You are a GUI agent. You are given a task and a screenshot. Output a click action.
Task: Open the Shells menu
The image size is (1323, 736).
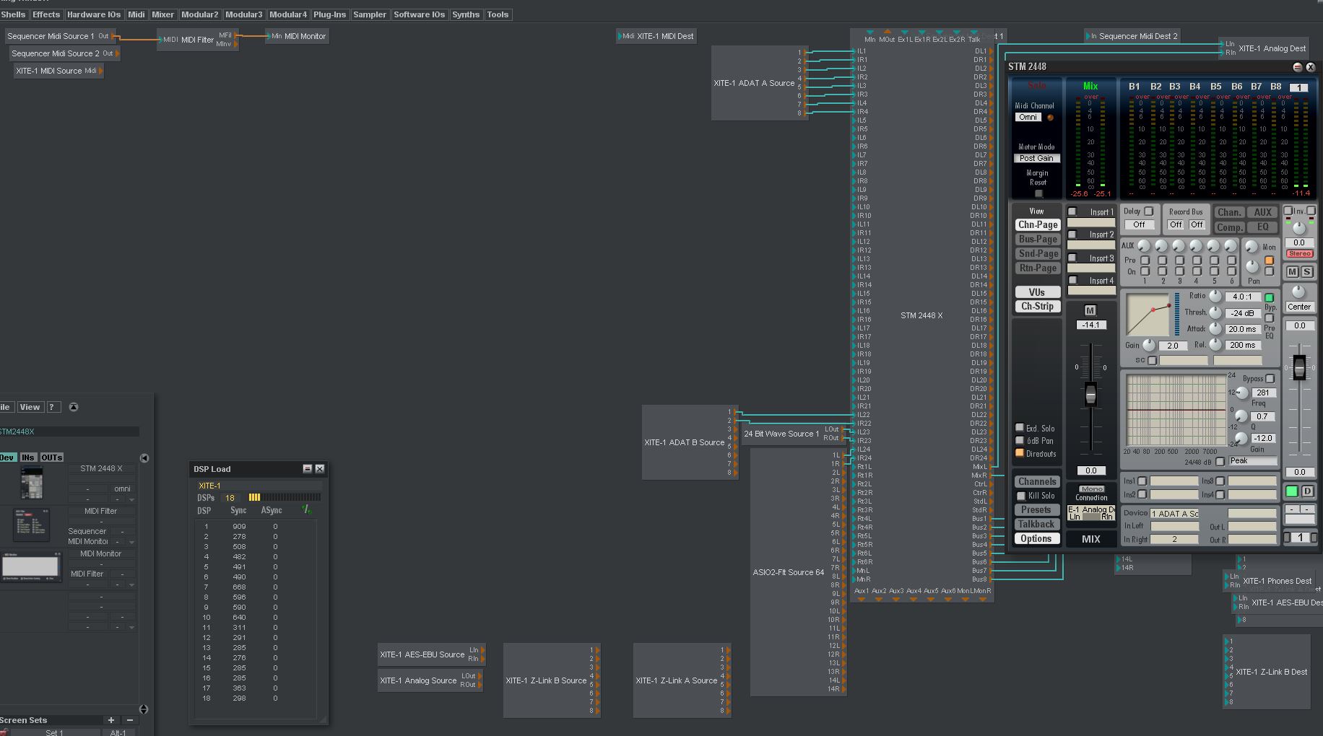(x=13, y=14)
